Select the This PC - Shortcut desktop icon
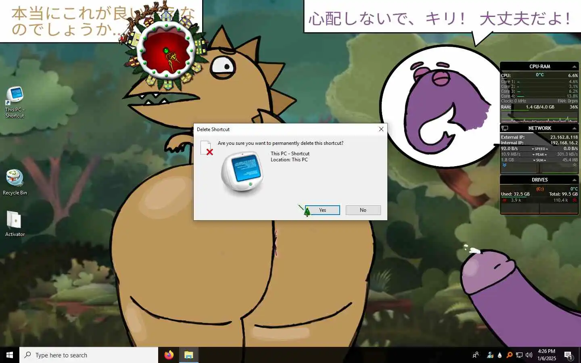The width and height of the screenshot is (581, 363). (x=15, y=102)
